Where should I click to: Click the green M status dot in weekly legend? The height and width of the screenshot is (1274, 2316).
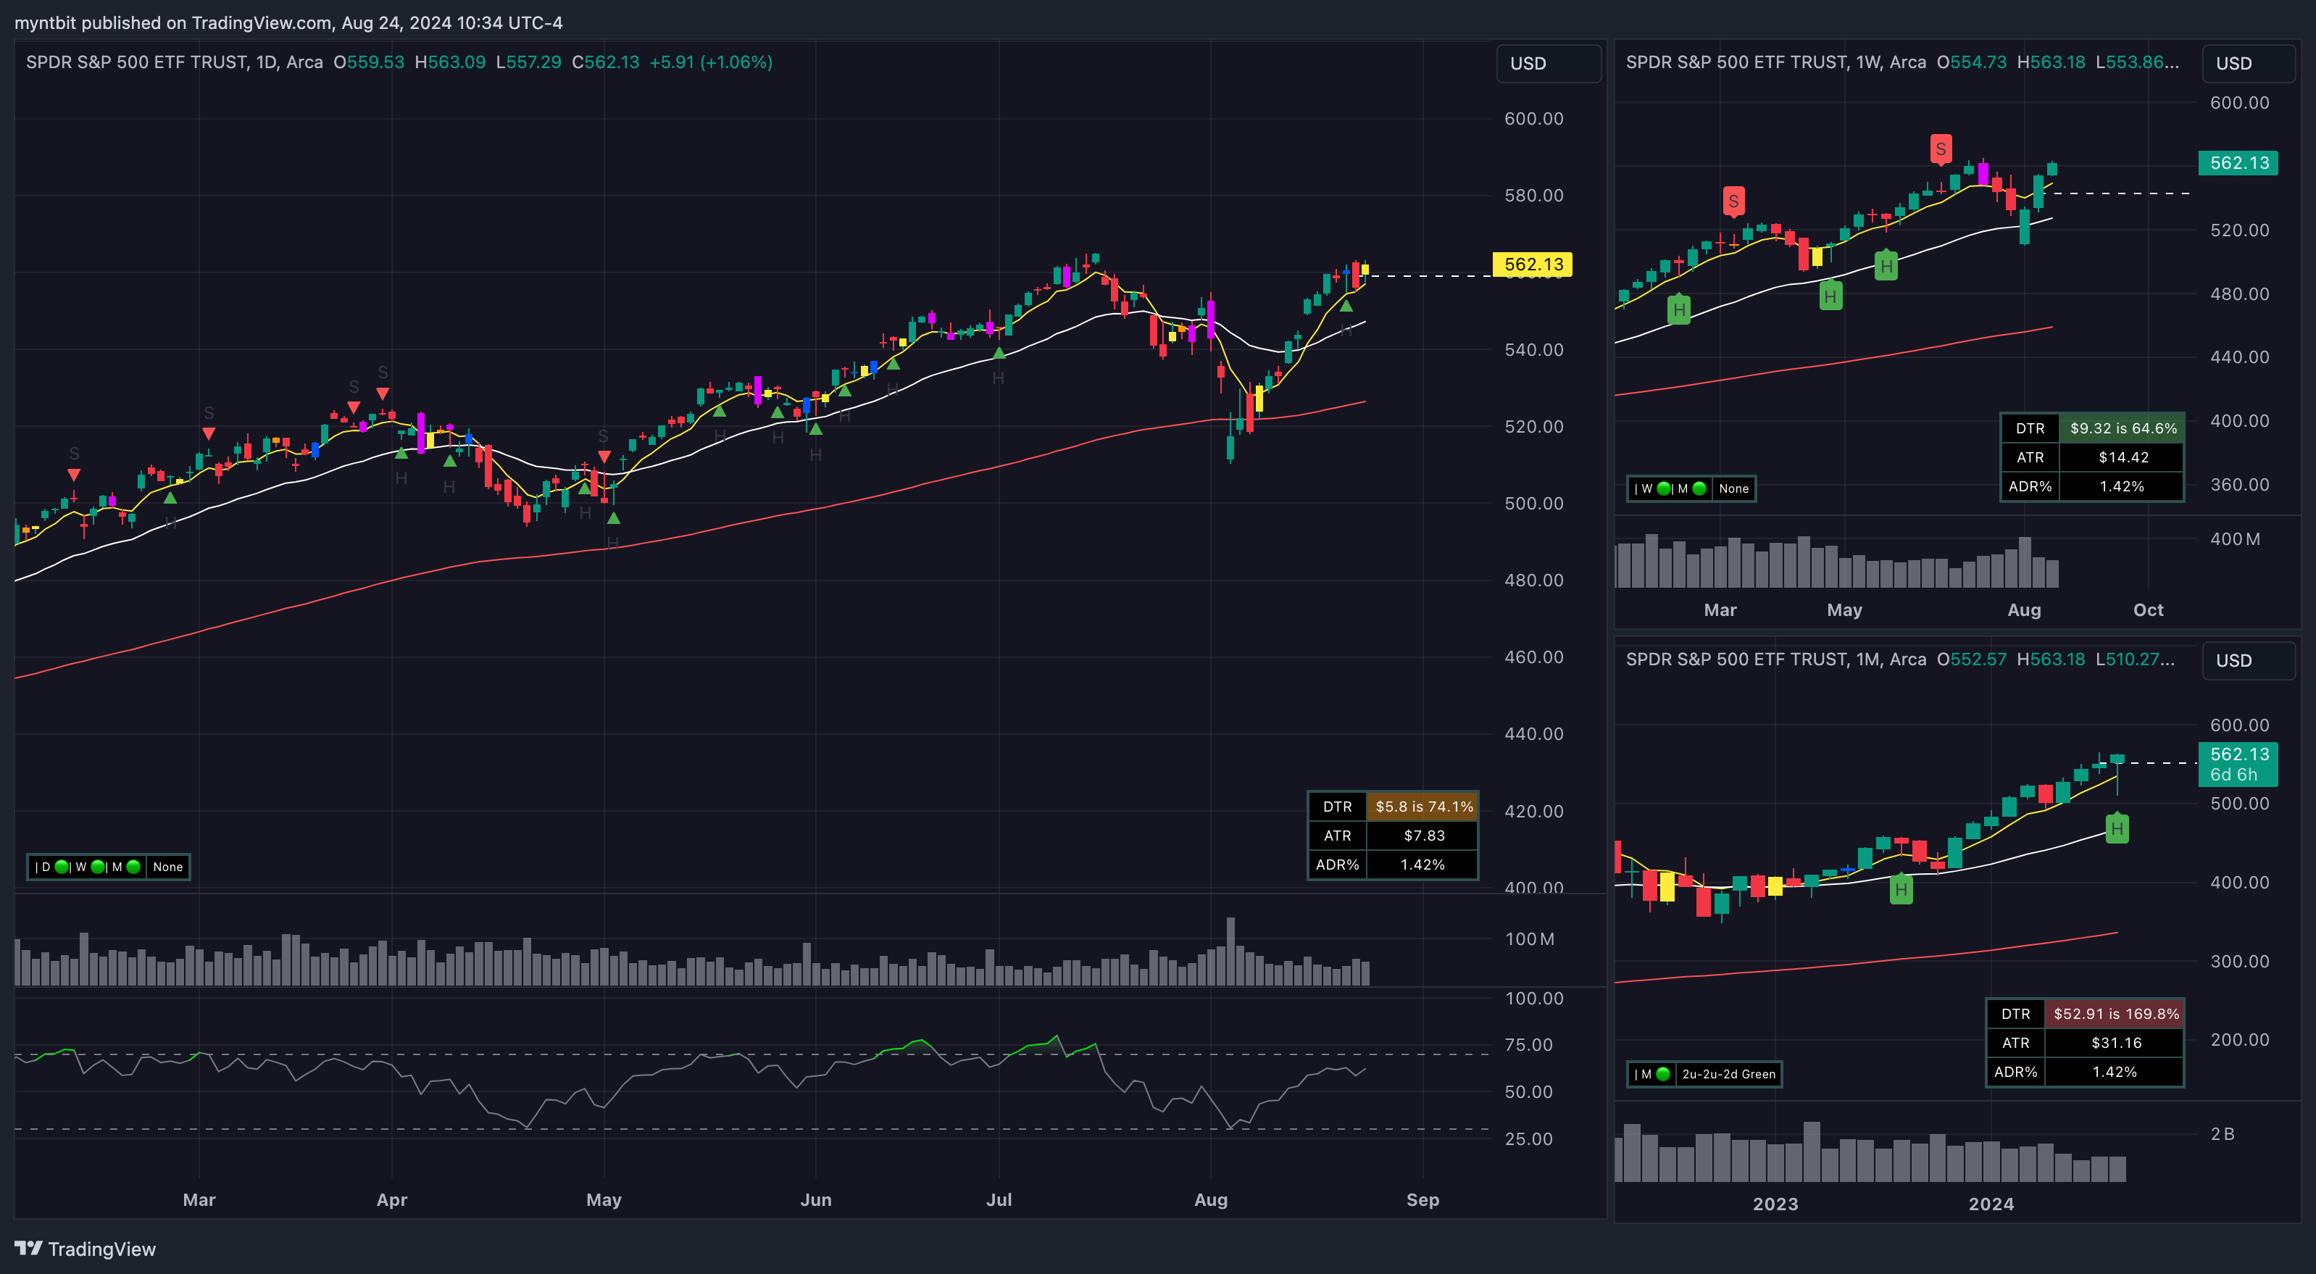pyautogui.click(x=1699, y=488)
